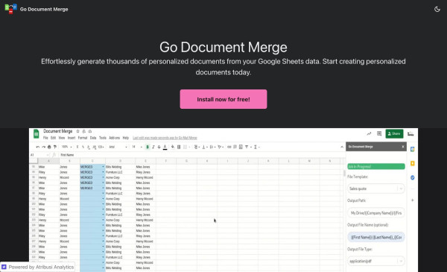The height and width of the screenshot is (272, 447).
Task: Open the 123 number format dropdown
Action: click(101, 147)
